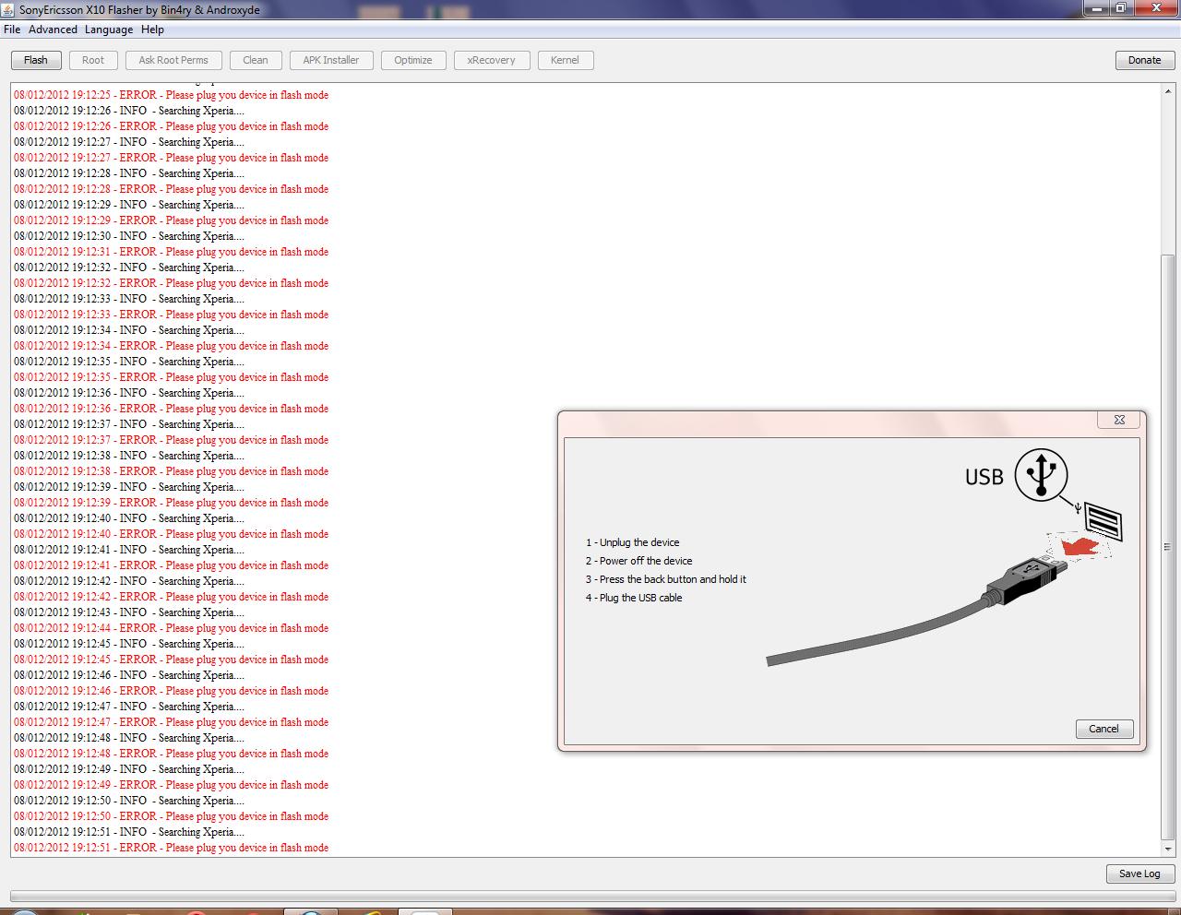Maximize the Flasher window
The height and width of the screenshot is (915, 1181).
1119,7
